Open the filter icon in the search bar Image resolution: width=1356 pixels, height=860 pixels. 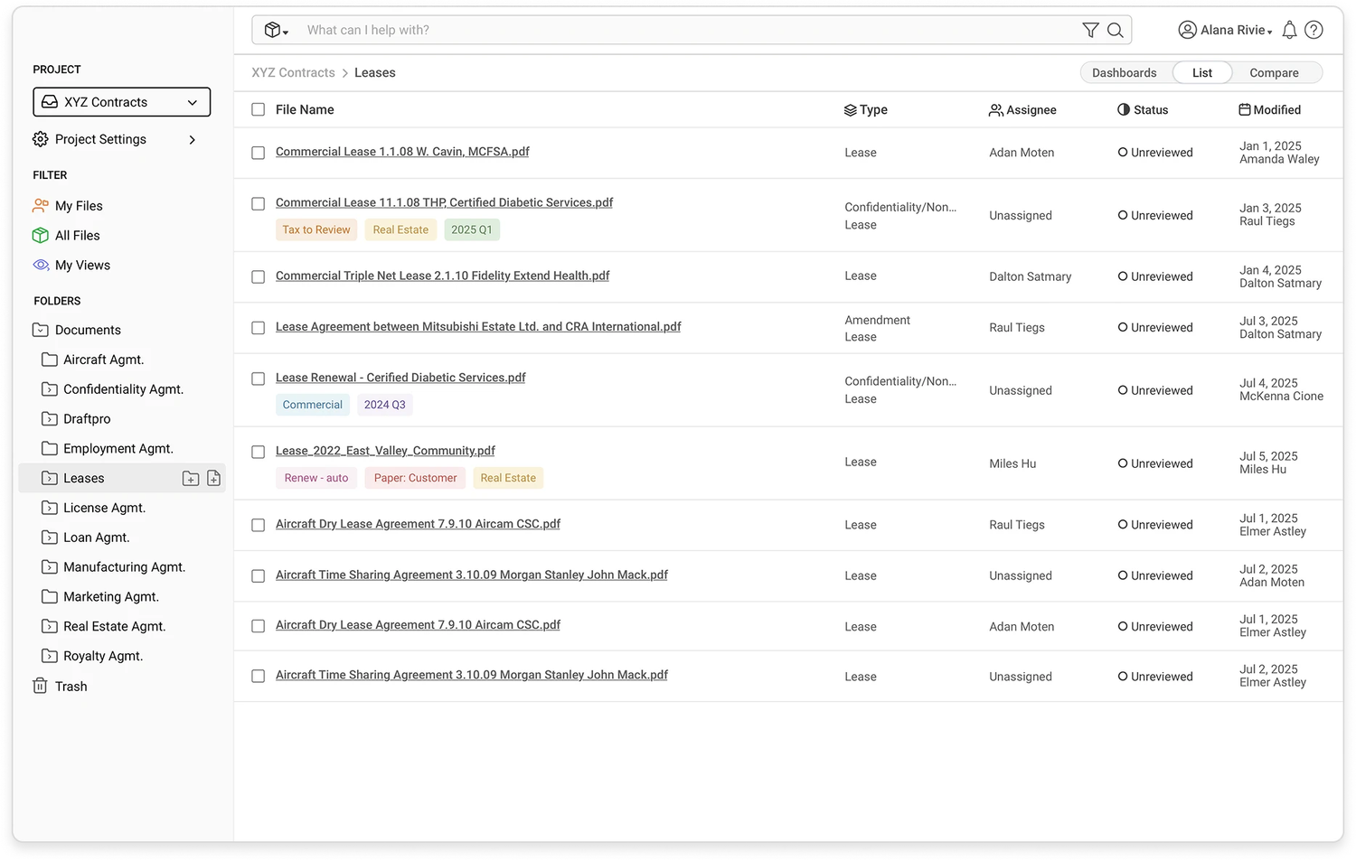[1090, 29]
